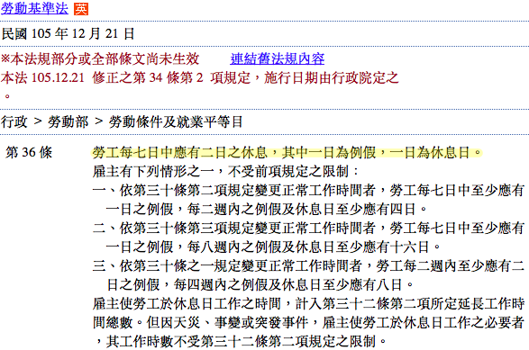Click the line ending 至少應有十六日
Image resolution: width=529 pixels, height=350 pixels.
click(x=273, y=247)
